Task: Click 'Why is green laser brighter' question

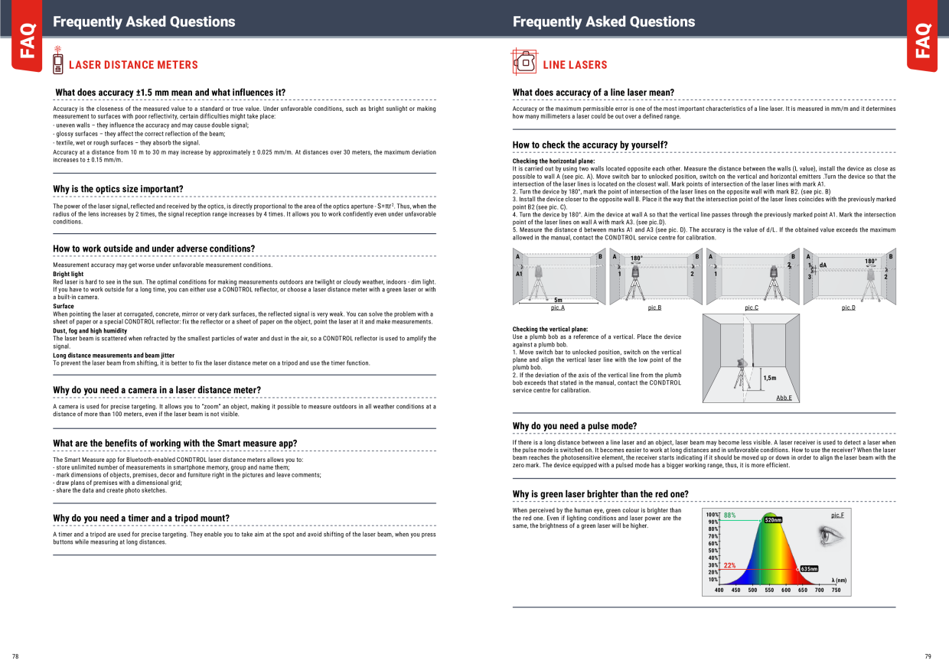Action: [600, 495]
